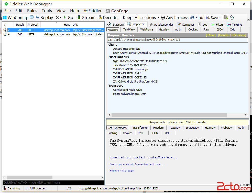This screenshot has height=193, width=252.
Task: Click the screenshot camera icon
Action: coord(226,17)
